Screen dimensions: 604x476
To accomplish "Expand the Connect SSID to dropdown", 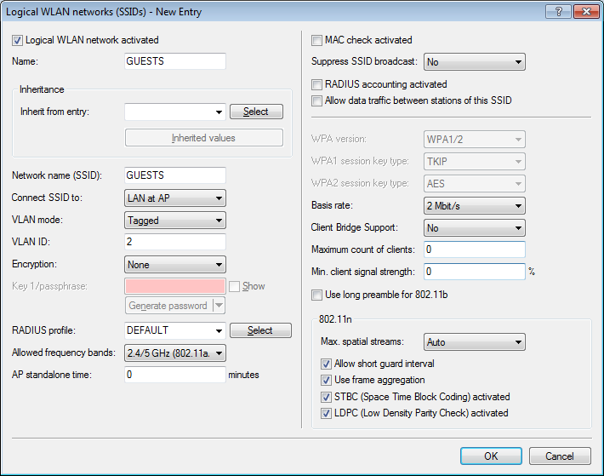I will (x=174, y=198).
